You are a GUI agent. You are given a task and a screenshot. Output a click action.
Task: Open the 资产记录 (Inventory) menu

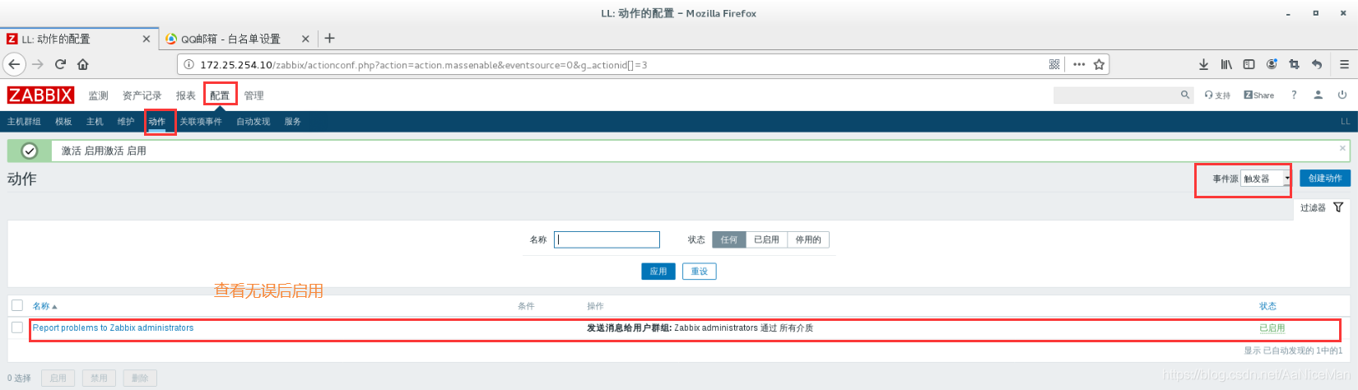142,95
